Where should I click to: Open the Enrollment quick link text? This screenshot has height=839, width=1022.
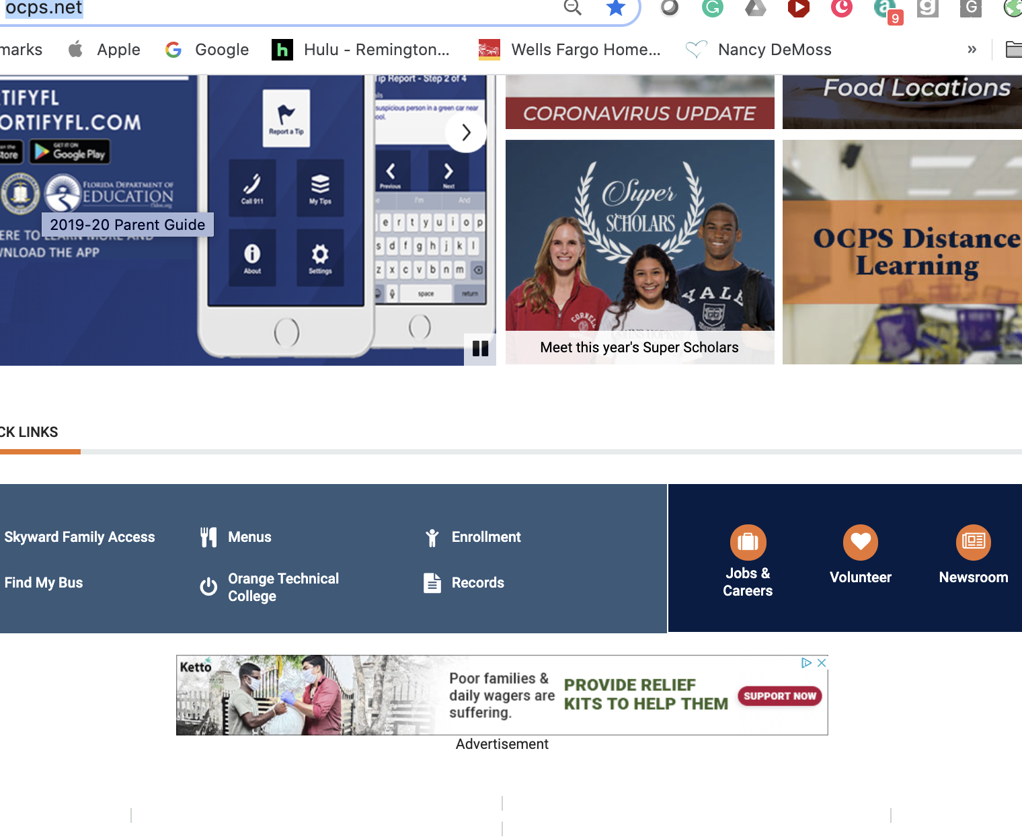(x=486, y=537)
